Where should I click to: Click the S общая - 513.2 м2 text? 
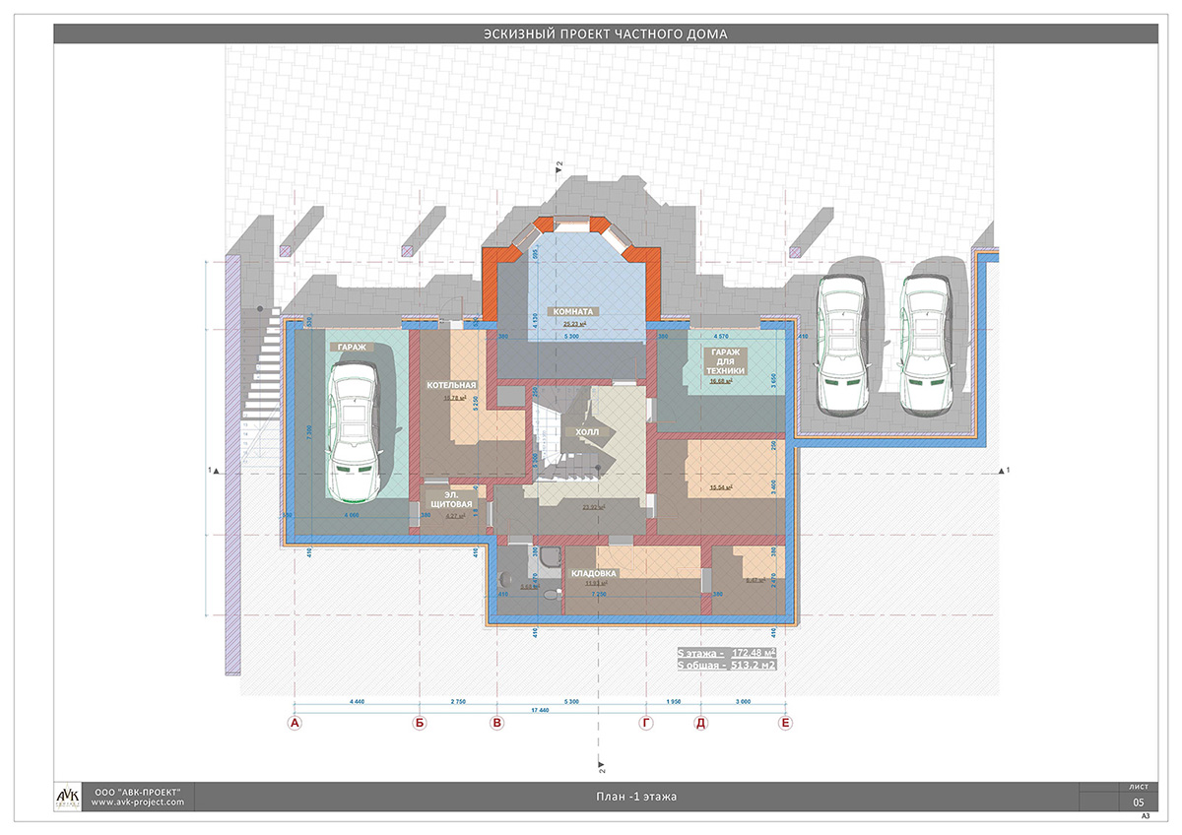(726, 666)
